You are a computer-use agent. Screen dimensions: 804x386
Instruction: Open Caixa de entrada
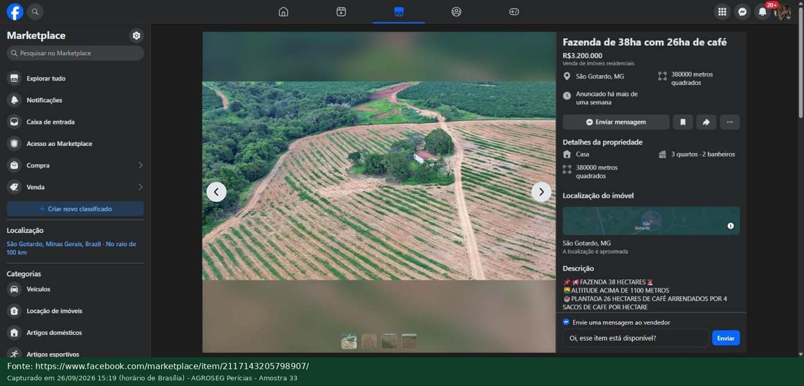[x=75, y=122]
